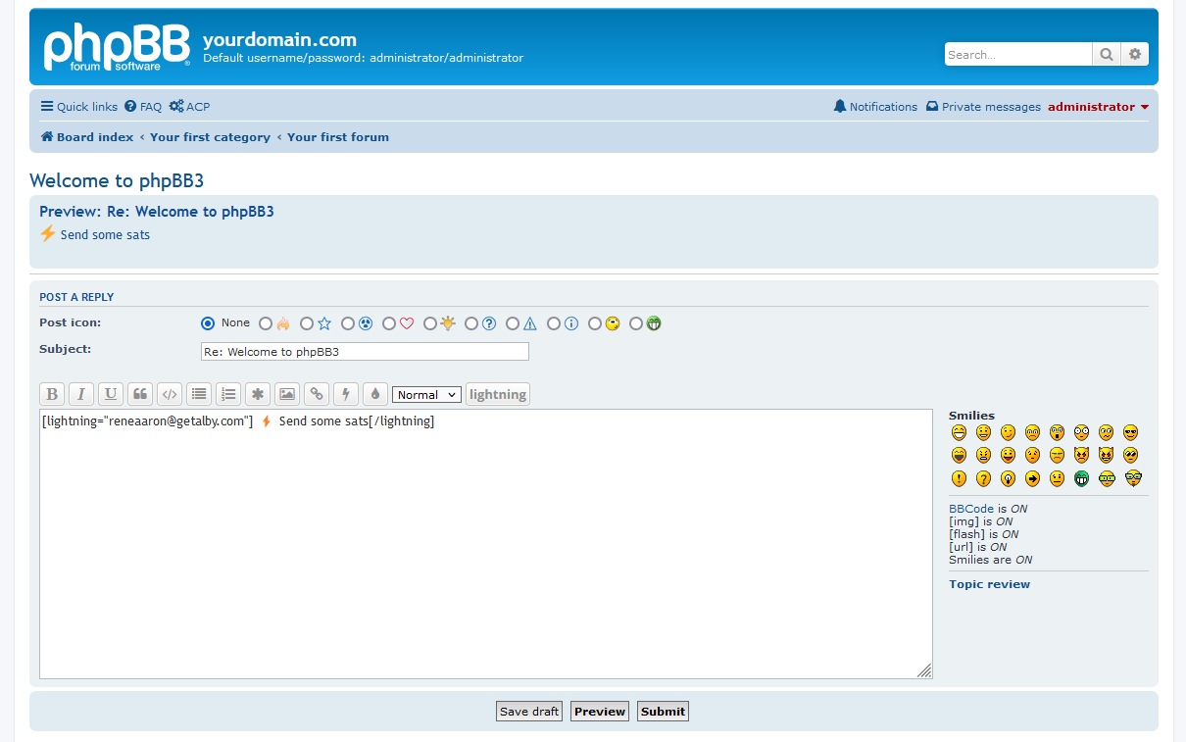Viewport: 1186px width, 742px height.
Task: Insert an unordered bullet list
Action: click(199, 394)
